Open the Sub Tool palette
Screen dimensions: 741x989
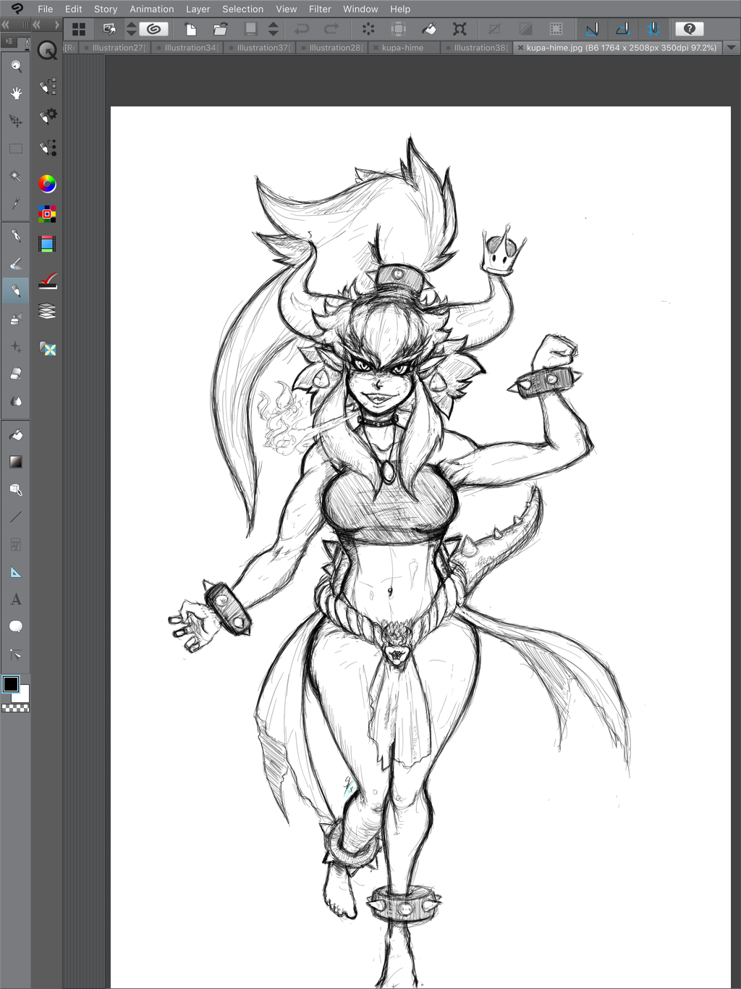pos(48,87)
